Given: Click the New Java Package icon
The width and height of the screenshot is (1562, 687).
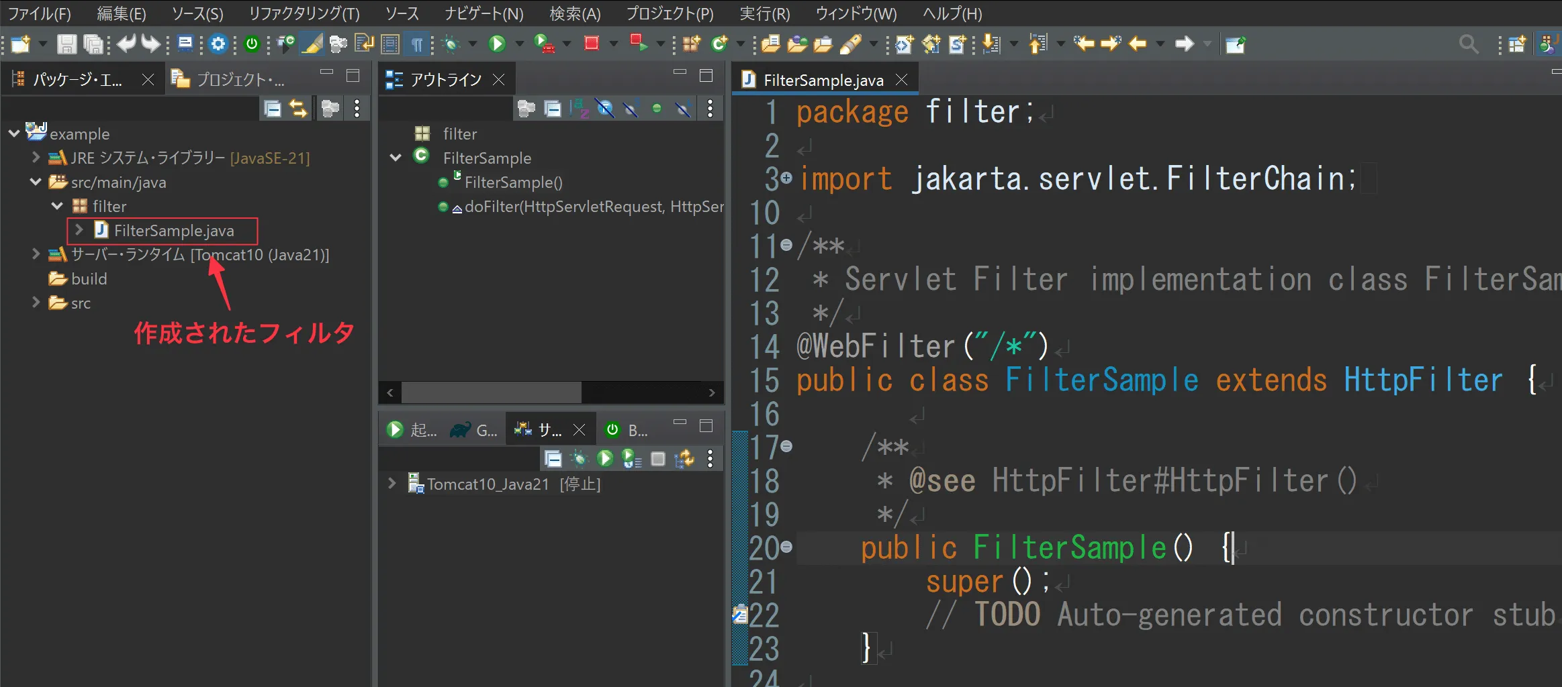Looking at the screenshot, I should click(691, 44).
